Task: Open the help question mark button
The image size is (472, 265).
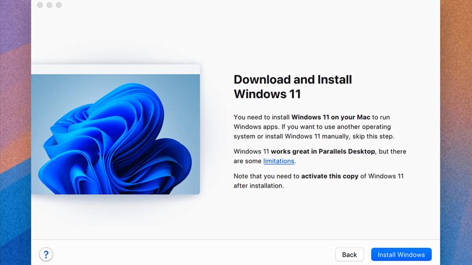Action: point(46,254)
